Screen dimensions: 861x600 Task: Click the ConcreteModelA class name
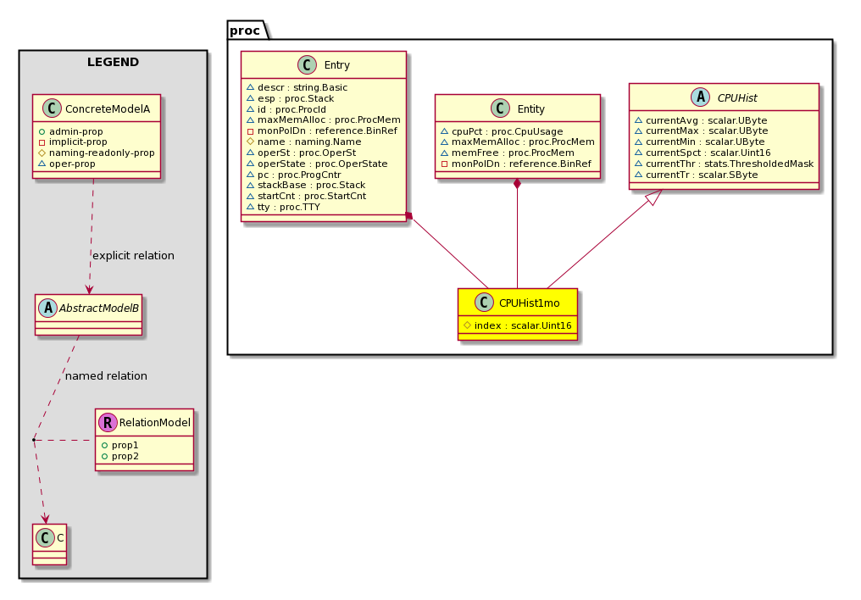point(108,108)
